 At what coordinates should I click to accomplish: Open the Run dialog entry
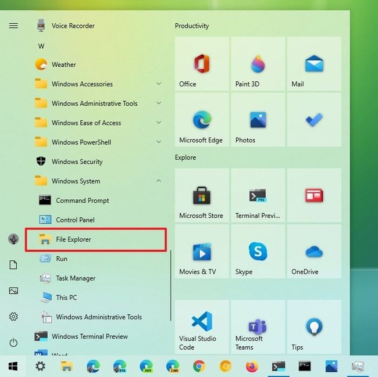point(97,259)
